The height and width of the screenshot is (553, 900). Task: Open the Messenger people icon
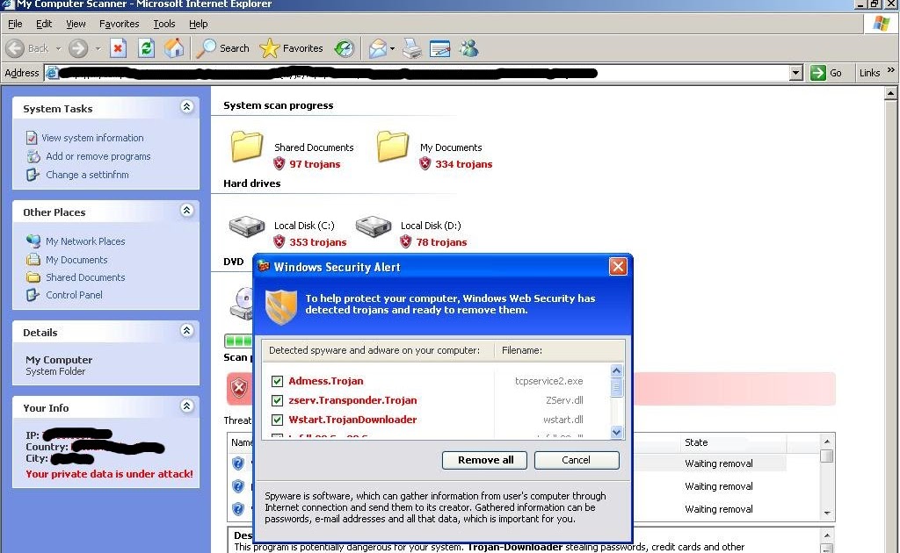point(469,48)
